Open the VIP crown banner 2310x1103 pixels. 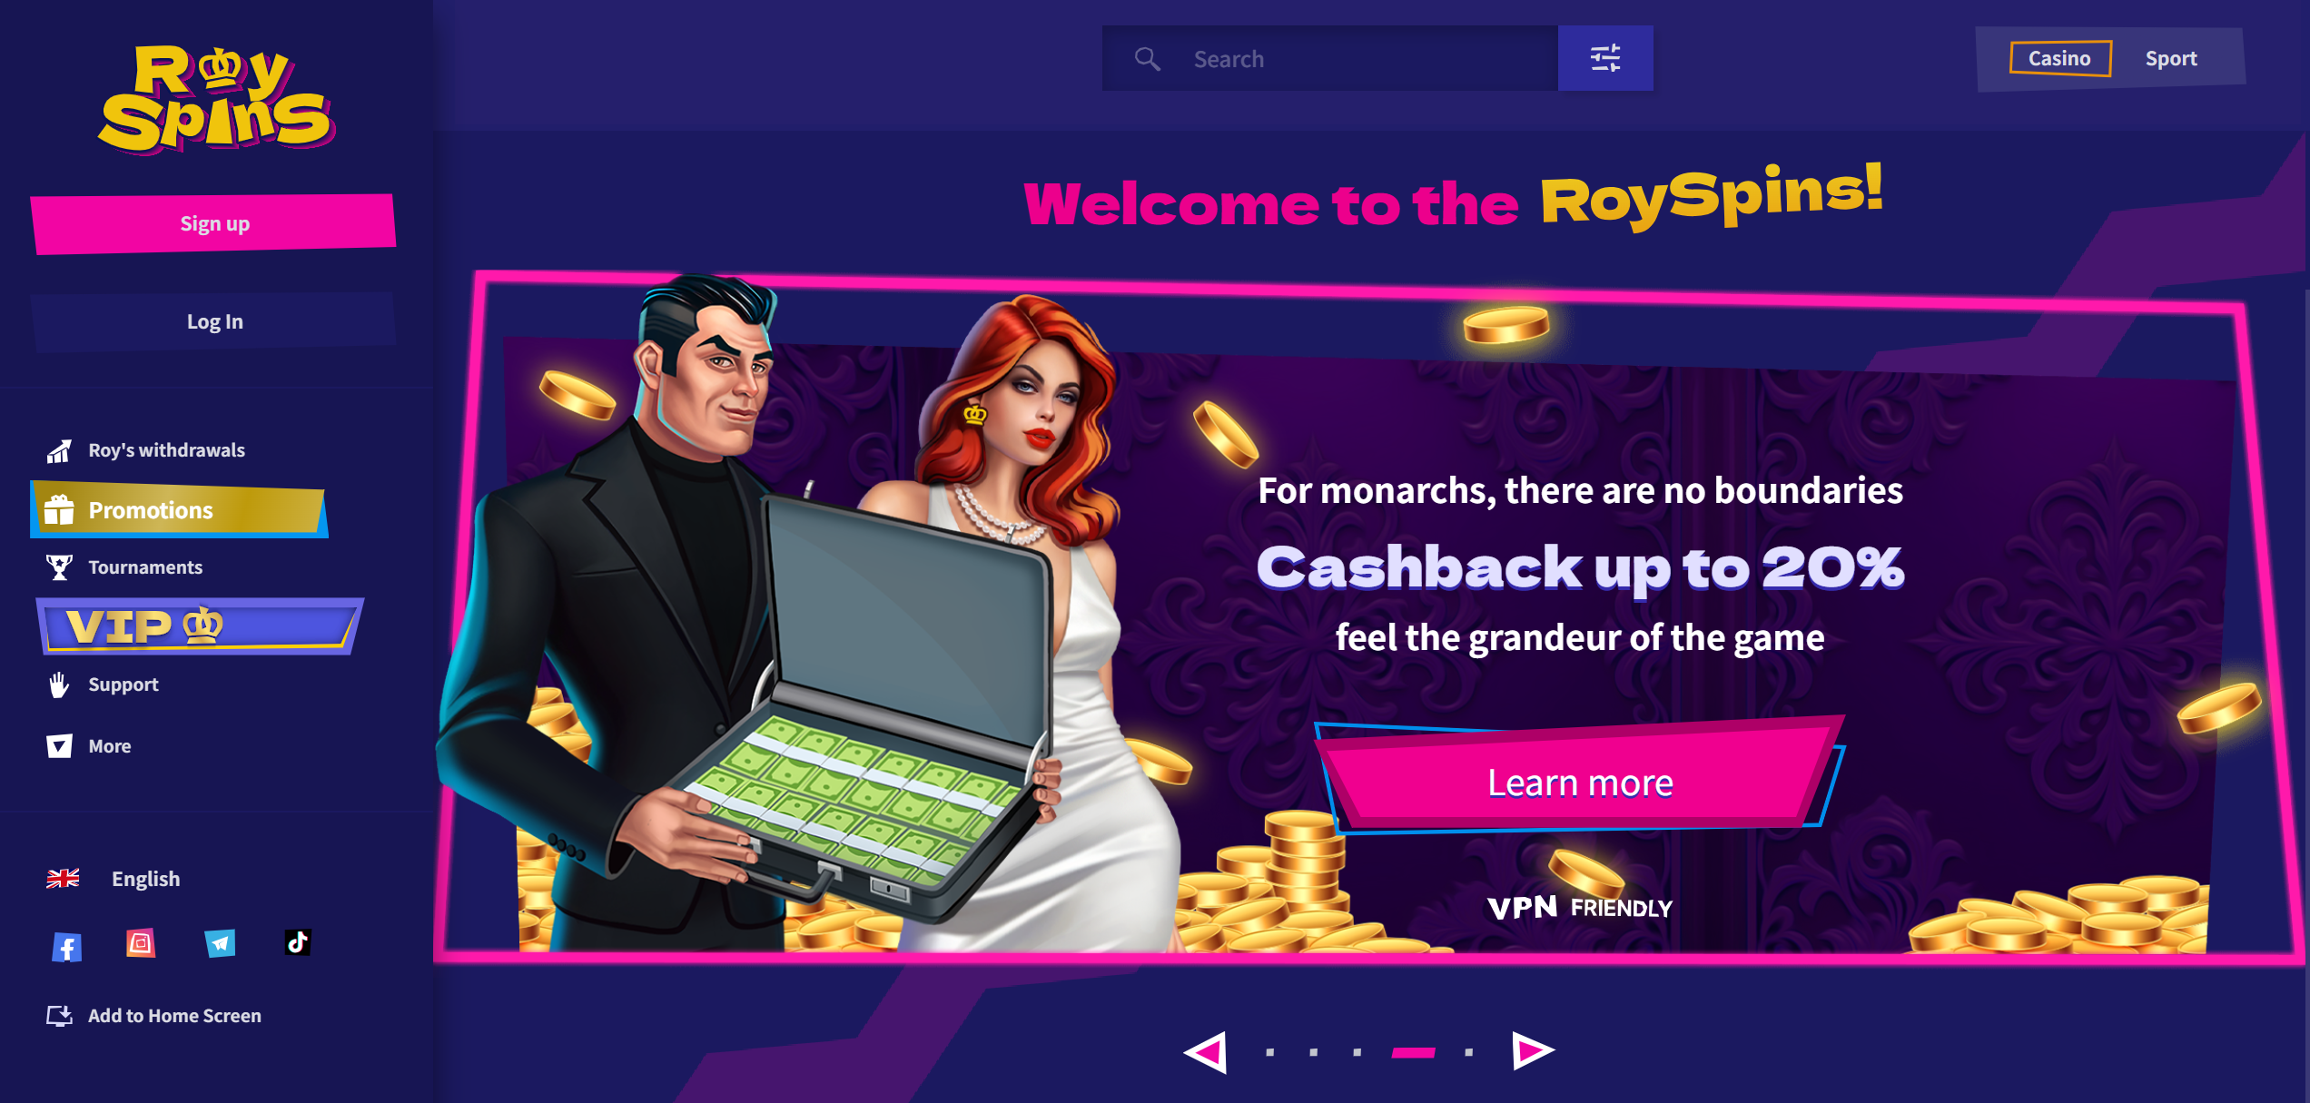tap(200, 625)
